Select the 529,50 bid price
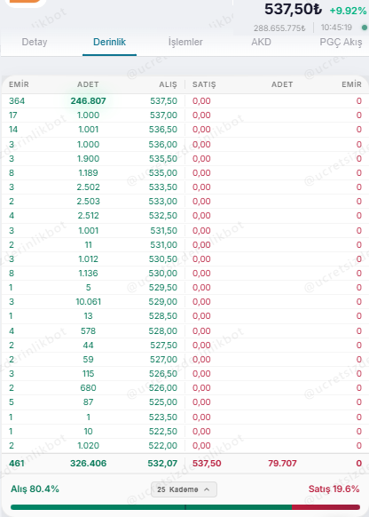The height and width of the screenshot is (517, 369). [163, 287]
